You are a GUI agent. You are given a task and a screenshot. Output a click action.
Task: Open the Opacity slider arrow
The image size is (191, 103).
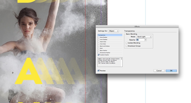click(x=146, y=40)
